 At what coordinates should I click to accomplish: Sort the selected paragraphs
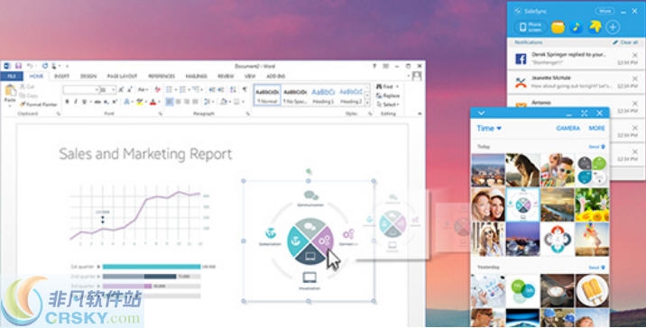point(233,90)
